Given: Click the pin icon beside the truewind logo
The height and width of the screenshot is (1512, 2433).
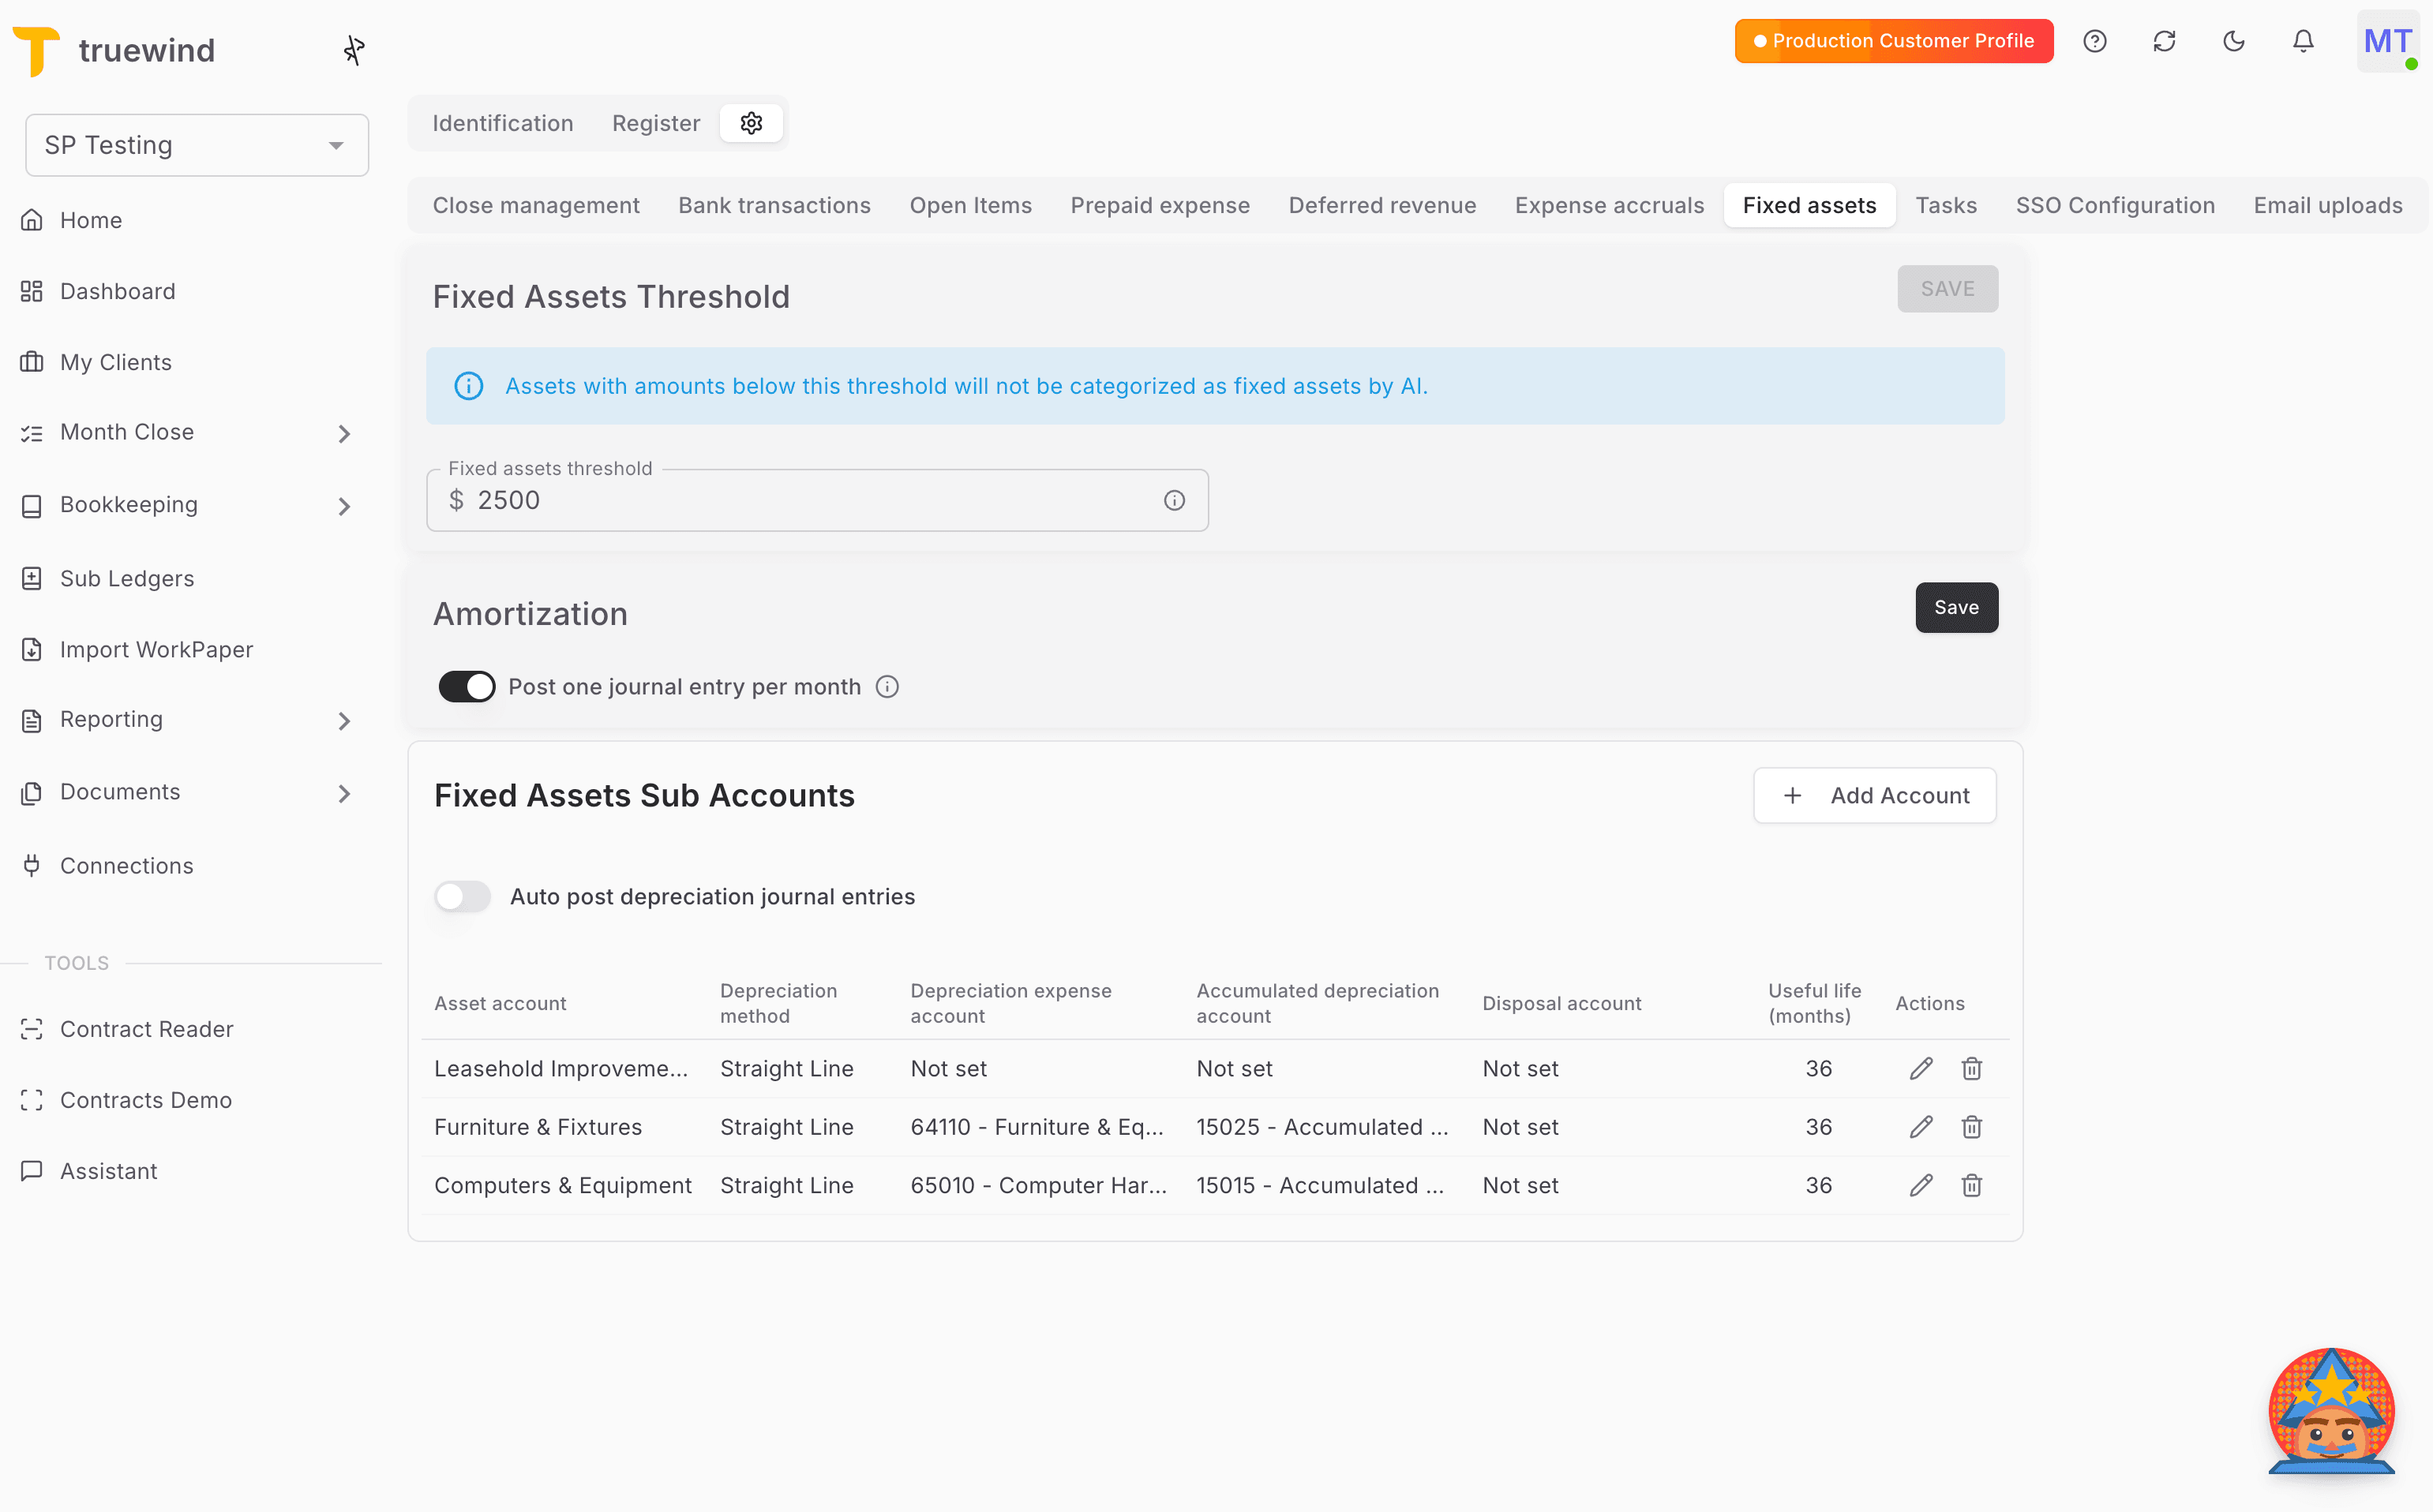Looking at the screenshot, I should point(354,49).
